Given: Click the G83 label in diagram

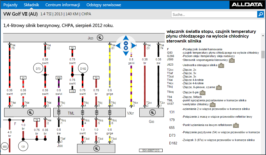Looking at the screenshot, I should (152, 122).
